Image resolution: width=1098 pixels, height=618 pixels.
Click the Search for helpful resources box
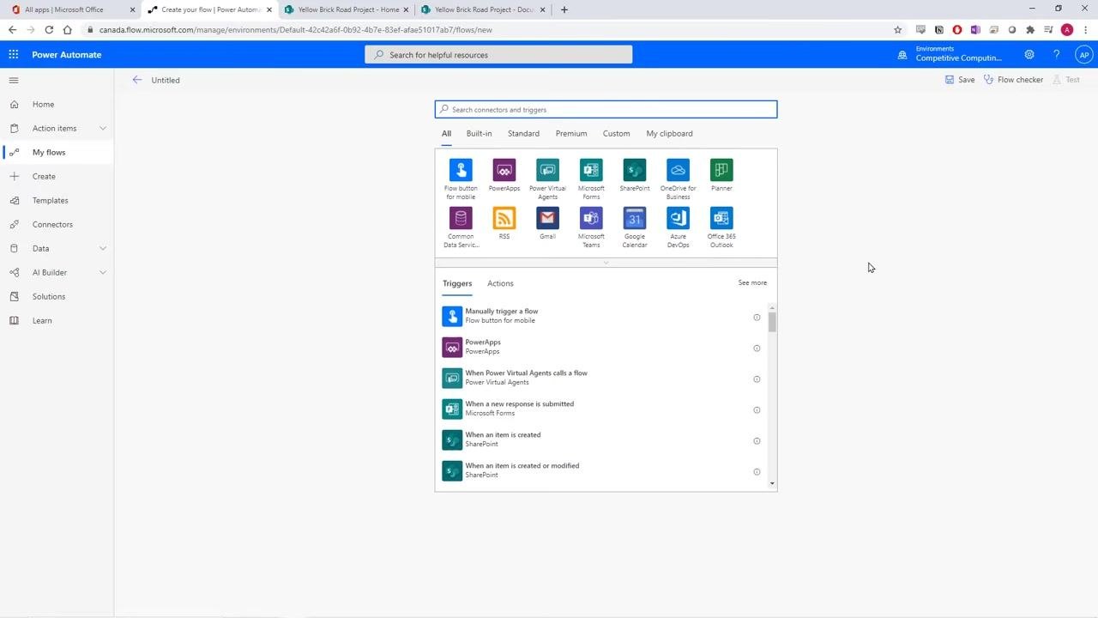click(498, 54)
